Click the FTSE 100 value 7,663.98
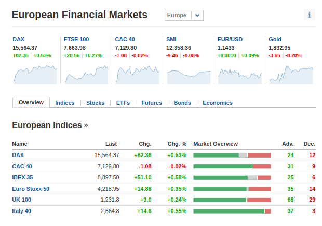This screenshot has height=226, width=322. pyautogui.click(x=75, y=48)
